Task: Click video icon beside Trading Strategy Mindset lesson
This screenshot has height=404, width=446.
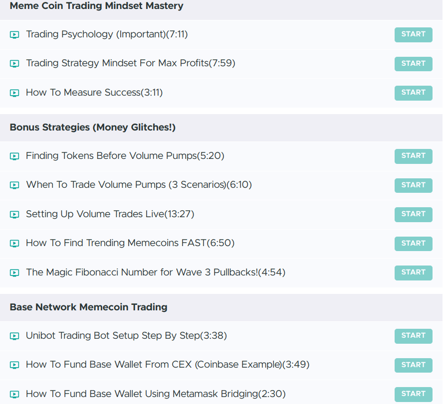Action: (x=14, y=64)
